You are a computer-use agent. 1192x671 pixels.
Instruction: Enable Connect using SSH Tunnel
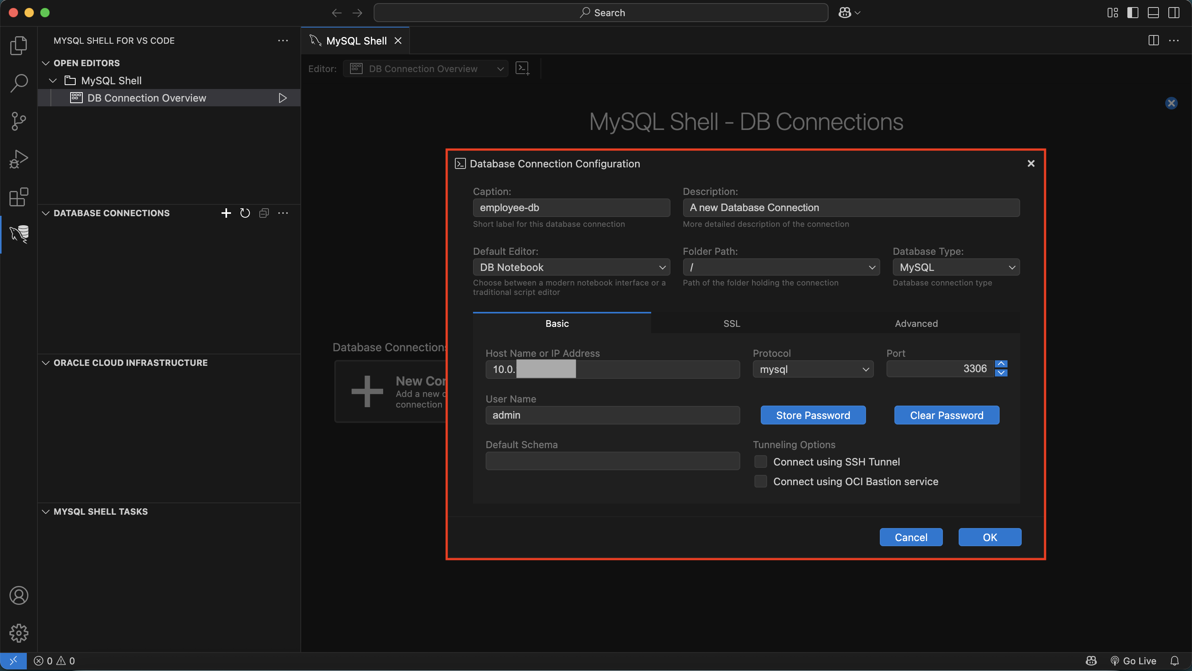[760, 462]
